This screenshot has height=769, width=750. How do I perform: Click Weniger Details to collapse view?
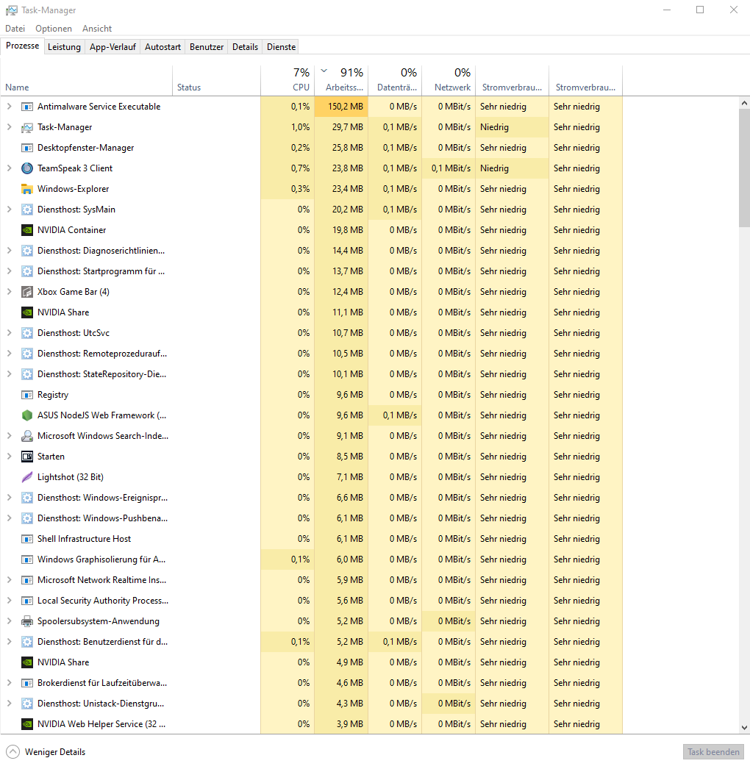click(46, 752)
